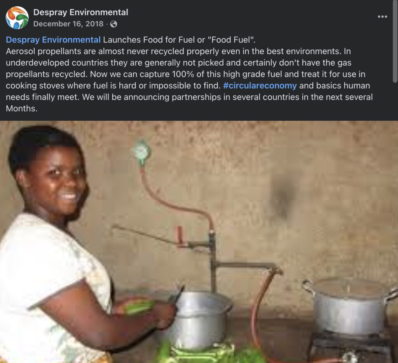Open the #circulareconomy hashtag
This screenshot has width=398, height=363.
[260, 86]
